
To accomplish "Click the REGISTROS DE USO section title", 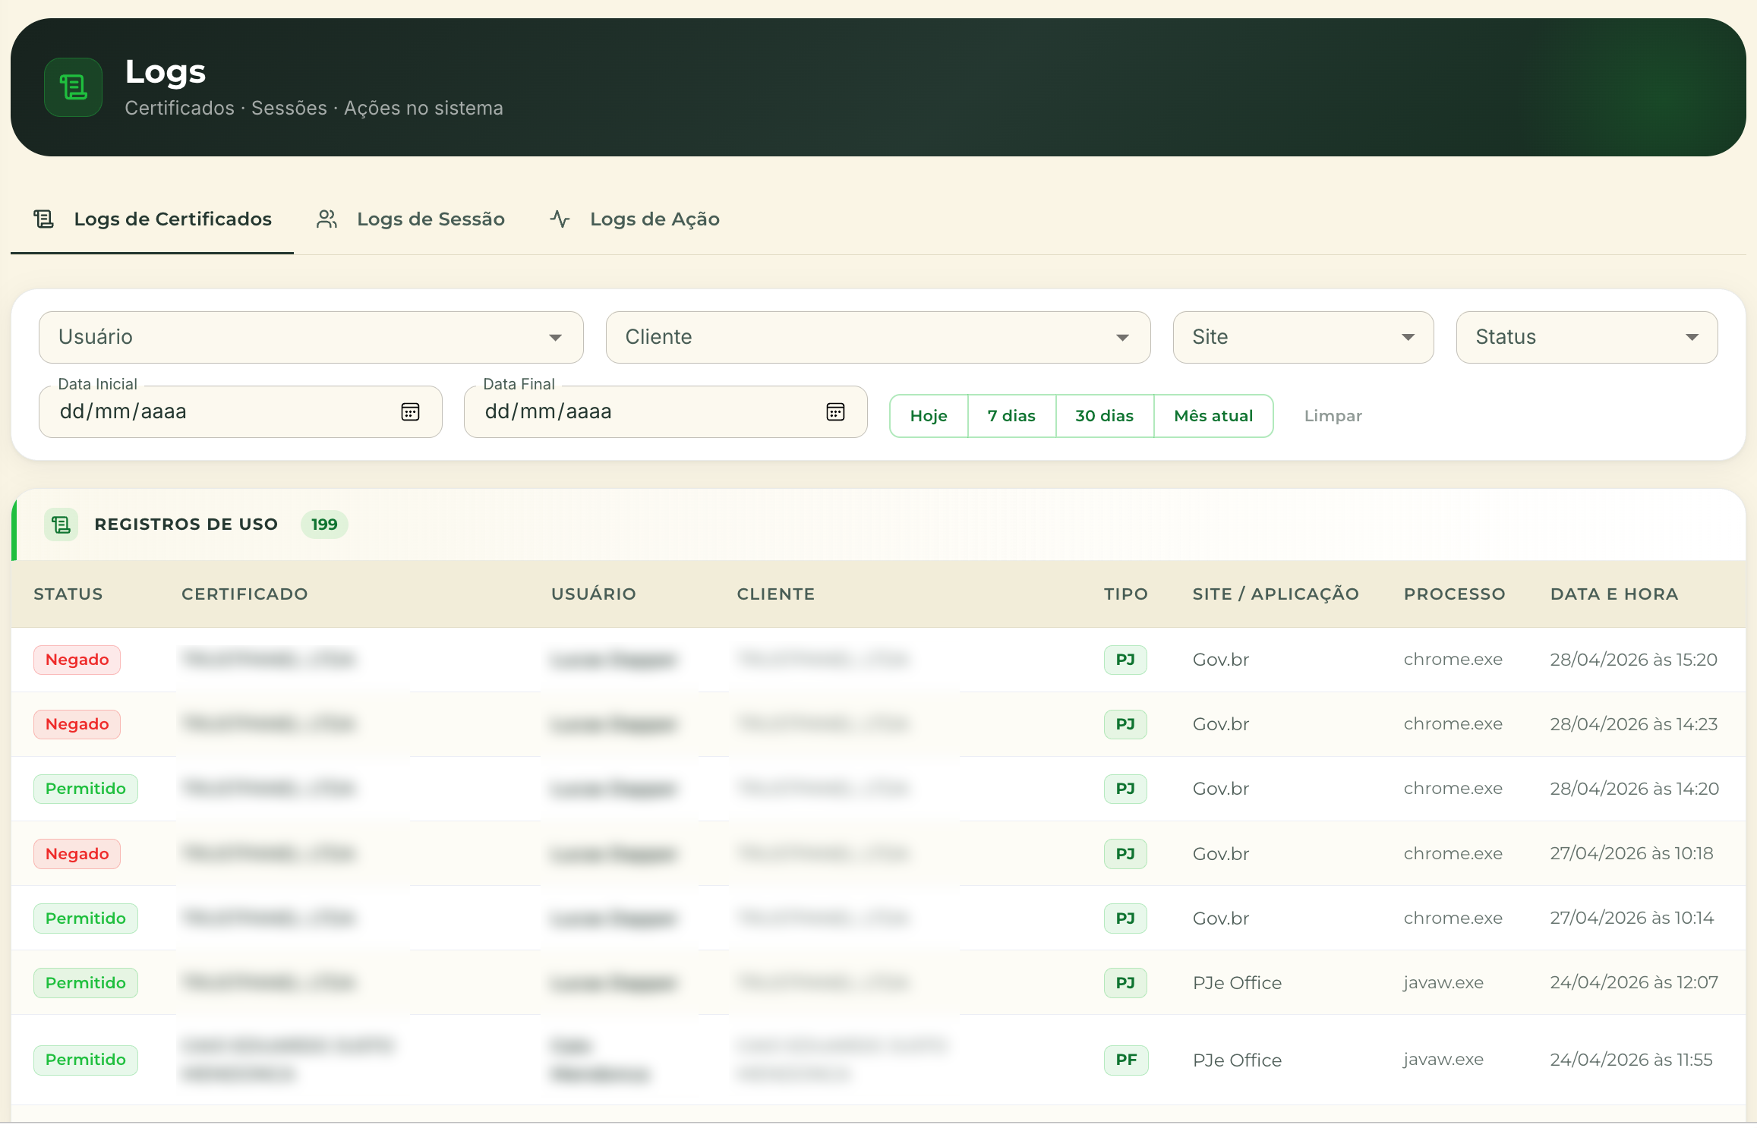I will [186, 525].
